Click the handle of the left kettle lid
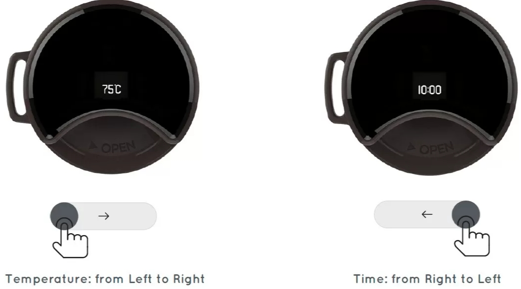The height and width of the screenshot is (289, 521). click(18, 87)
